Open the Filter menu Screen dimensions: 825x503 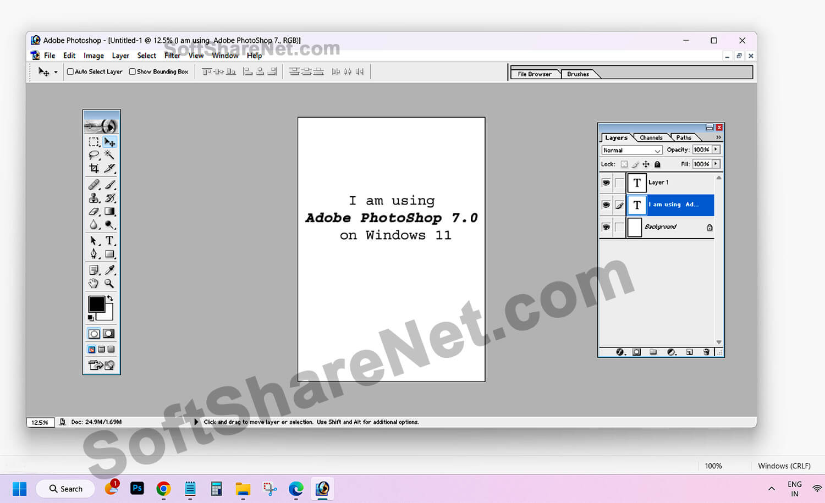[x=172, y=56]
